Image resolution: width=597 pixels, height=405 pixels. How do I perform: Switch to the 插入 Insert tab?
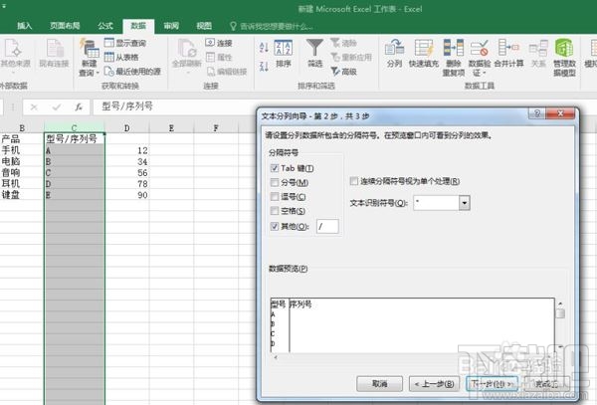[x=24, y=26]
